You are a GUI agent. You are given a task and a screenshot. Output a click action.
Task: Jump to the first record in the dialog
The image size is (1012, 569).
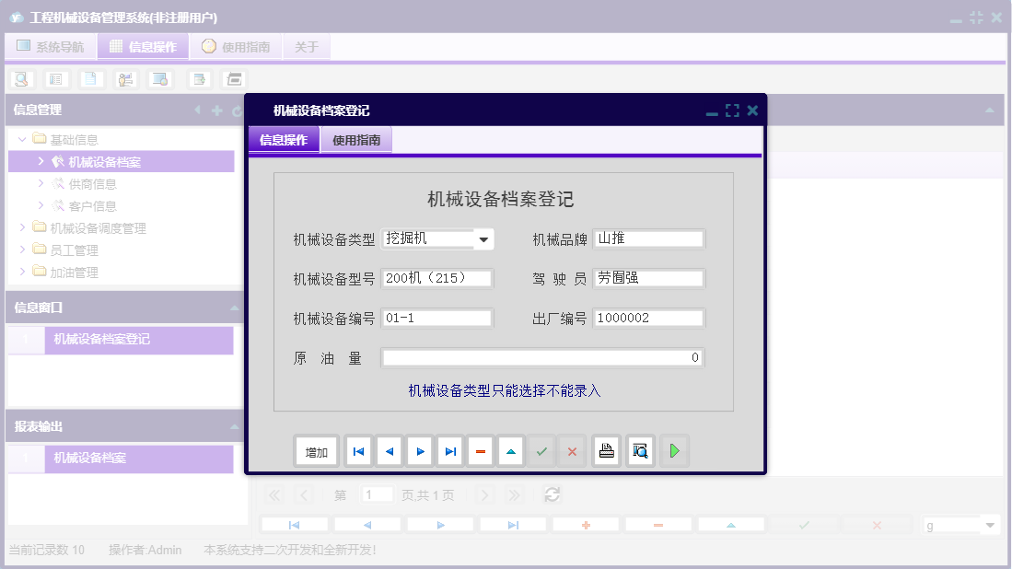pos(358,450)
